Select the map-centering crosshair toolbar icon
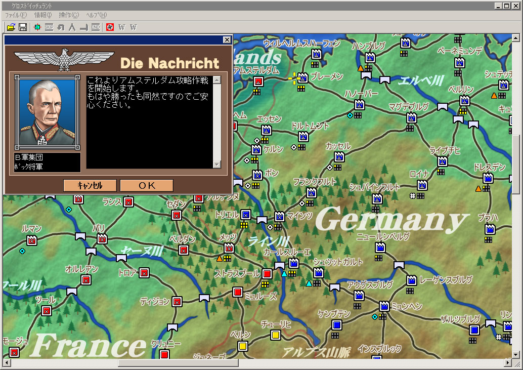 pyautogui.click(x=37, y=27)
